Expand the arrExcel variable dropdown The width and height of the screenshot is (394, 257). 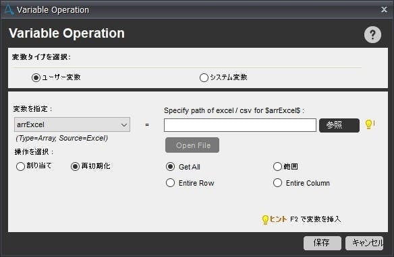pos(72,124)
